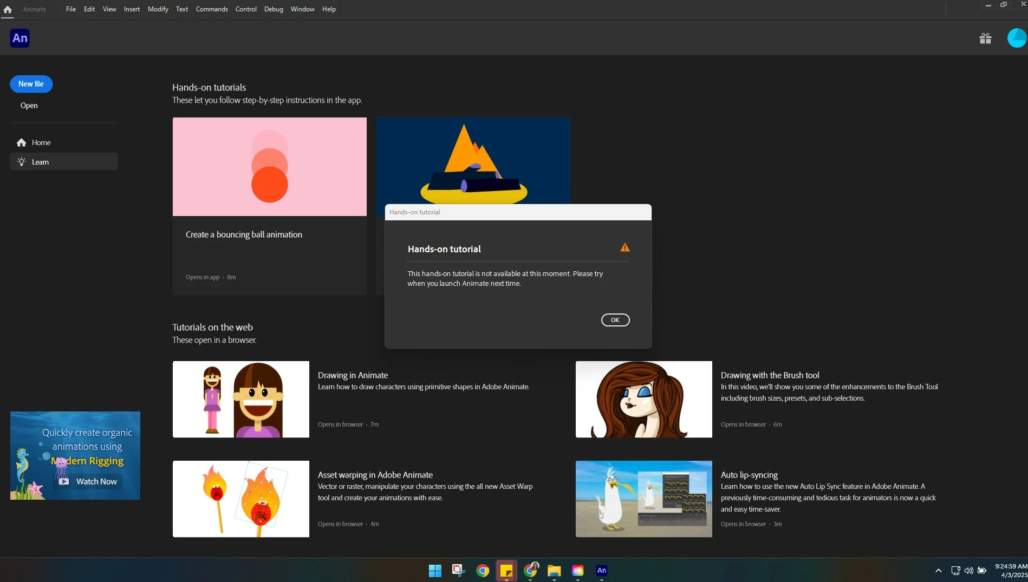Open the Help menu
The height and width of the screenshot is (582, 1028).
click(329, 9)
